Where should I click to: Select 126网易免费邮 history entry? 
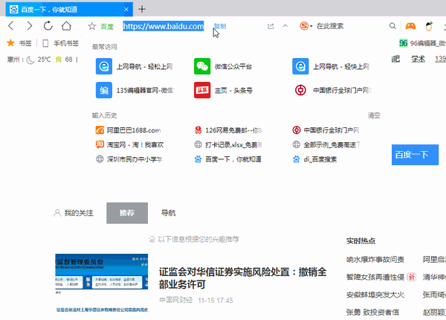pos(228,130)
